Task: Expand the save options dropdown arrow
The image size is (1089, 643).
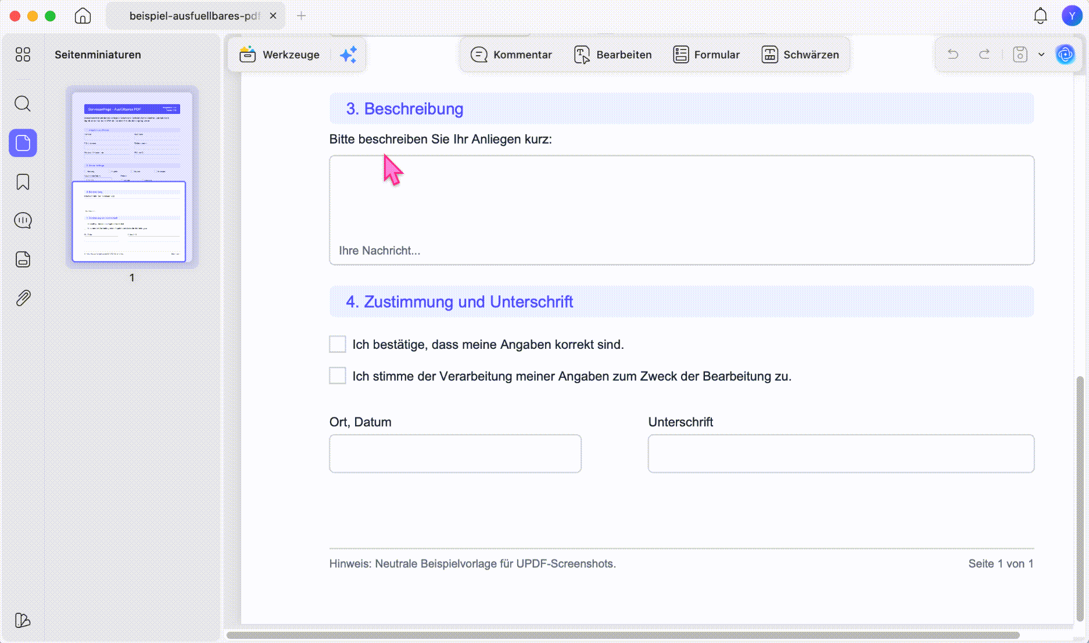Action: pyautogui.click(x=1041, y=55)
